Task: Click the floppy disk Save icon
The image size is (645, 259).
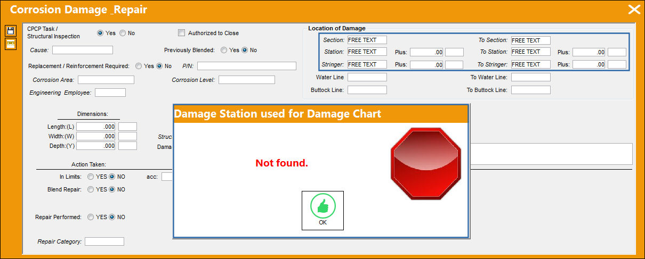Action: (x=11, y=31)
